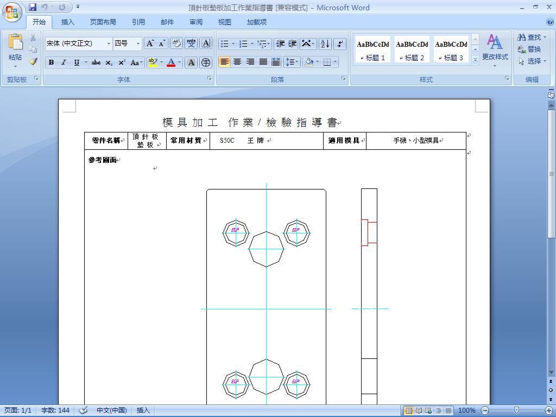The image size is (556, 417).
Task: Grow font size with larger A icon
Action: click(x=150, y=43)
